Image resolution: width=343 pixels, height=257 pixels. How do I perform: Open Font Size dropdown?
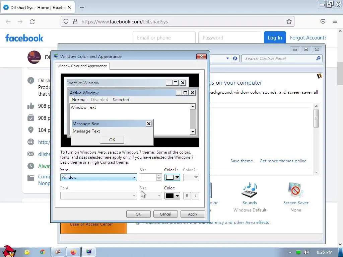click(151, 195)
